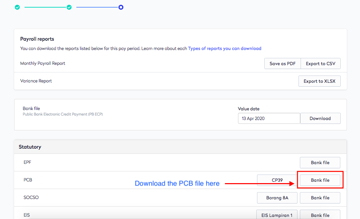Click the second green checkmark step indicator

[69, 7]
